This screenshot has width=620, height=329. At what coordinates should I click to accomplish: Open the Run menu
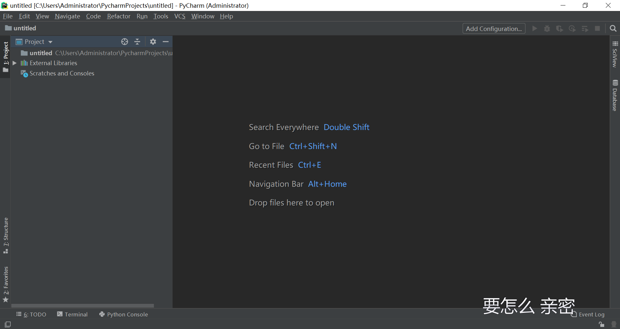pyautogui.click(x=142, y=16)
